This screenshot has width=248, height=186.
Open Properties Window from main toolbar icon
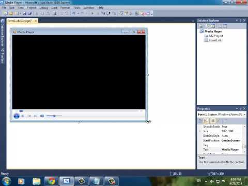[127, 13]
